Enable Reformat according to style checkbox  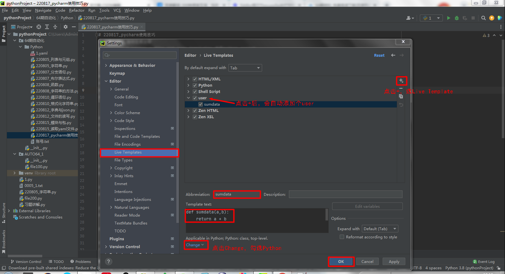point(342,237)
